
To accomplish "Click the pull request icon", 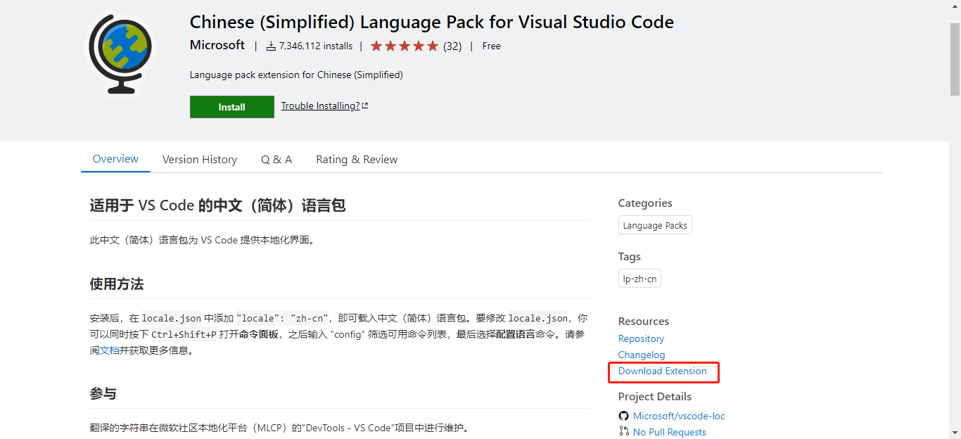I will pos(623,431).
